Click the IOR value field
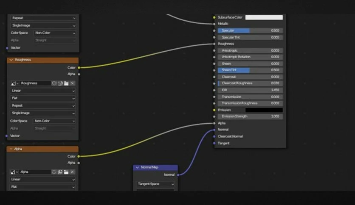Image resolution: width=355 pixels, height=205 pixels. click(250, 90)
